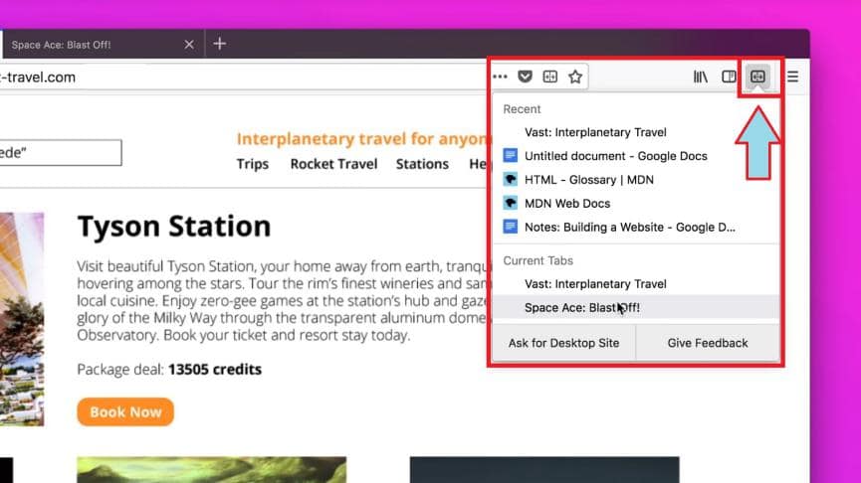This screenshot has height=483, width=861.
Task: Click Ask for Desktop Site button
Action: point(564,343)
